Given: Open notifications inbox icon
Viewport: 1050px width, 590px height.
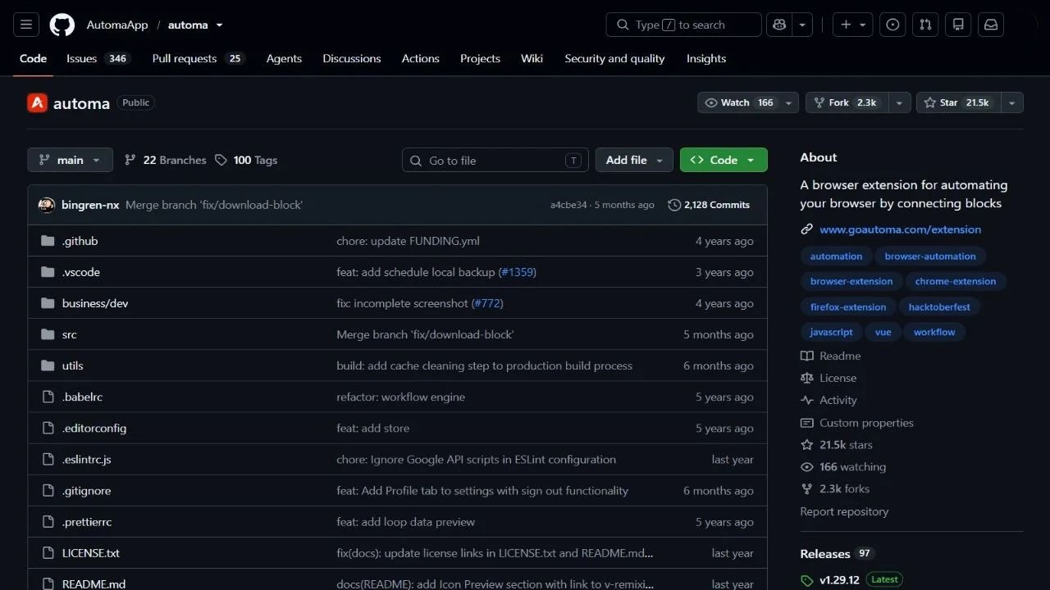Looking at the screenshot, I should pyautogui.click(x=991, y=25).
